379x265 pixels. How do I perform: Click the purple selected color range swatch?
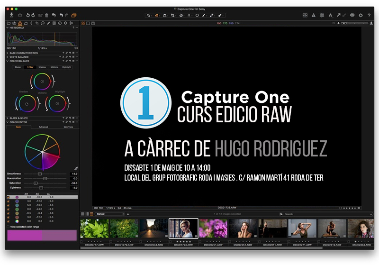(x=42, y=235)
